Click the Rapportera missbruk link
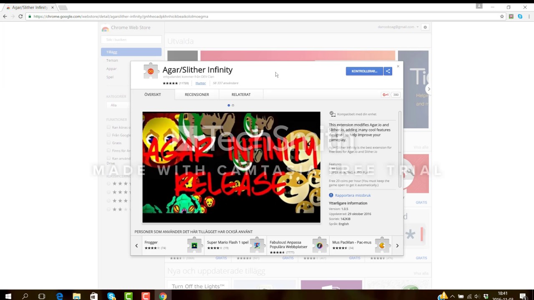 [353, 195]
